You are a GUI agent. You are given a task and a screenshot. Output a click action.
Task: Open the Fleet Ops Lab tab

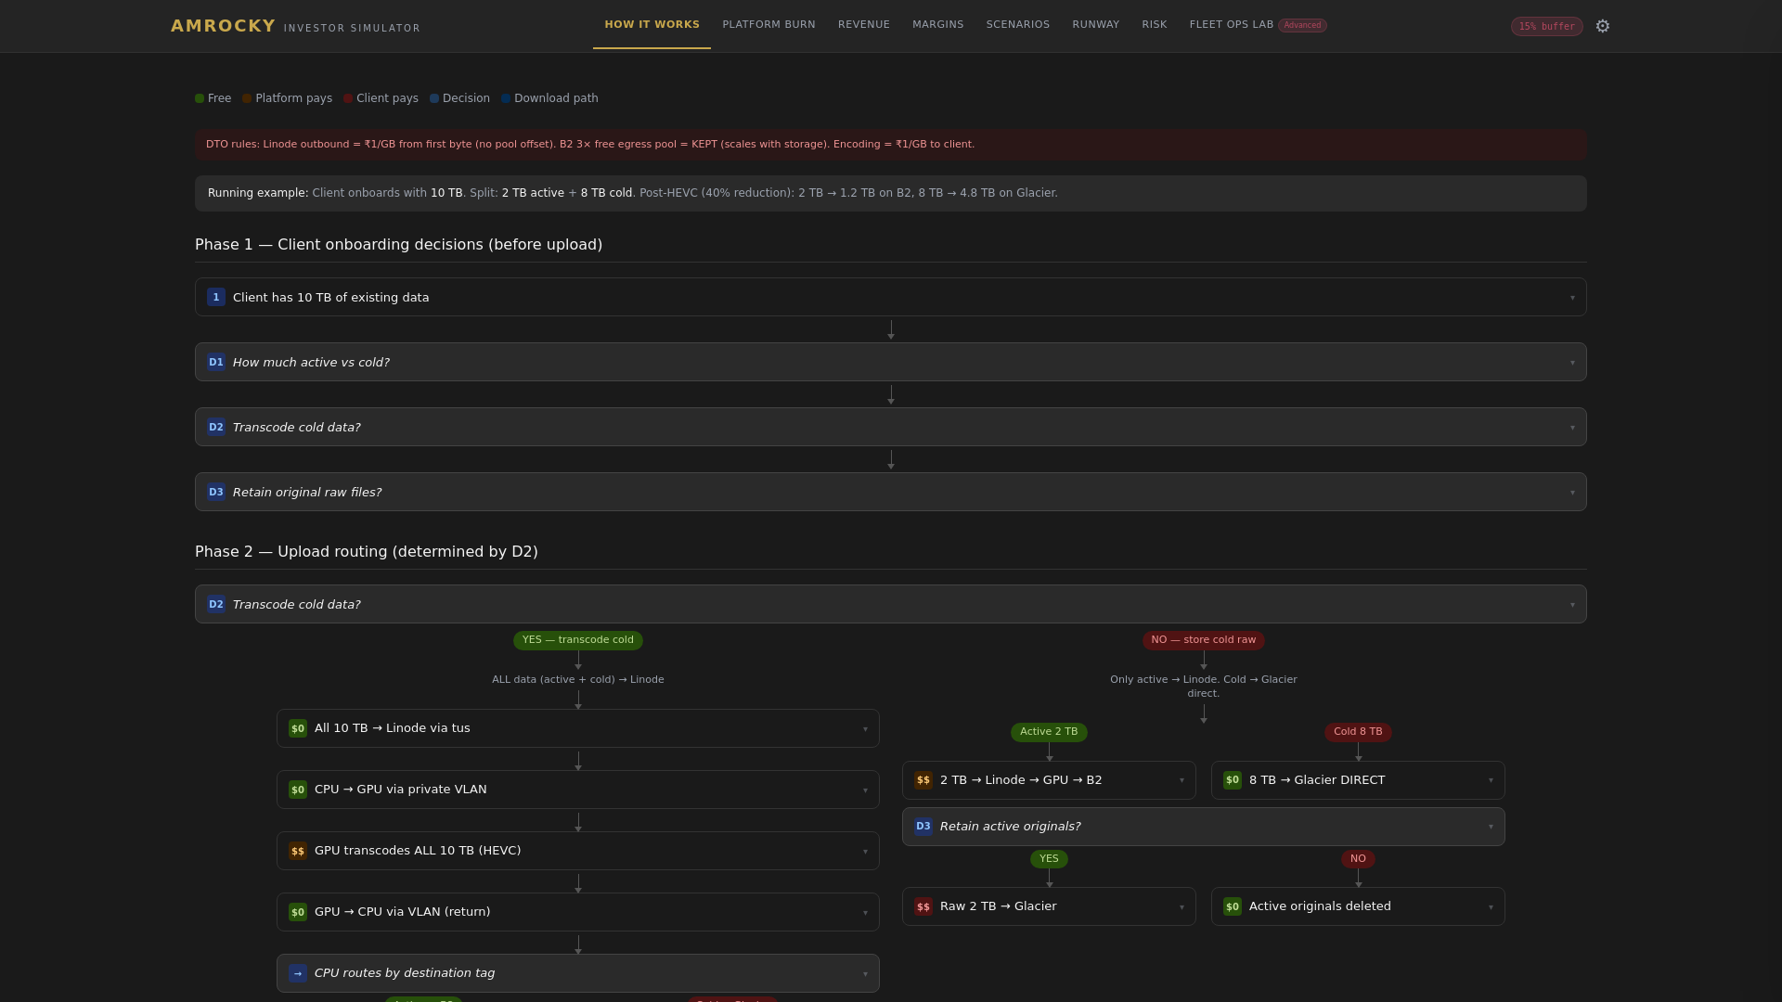pos(1231,24)
